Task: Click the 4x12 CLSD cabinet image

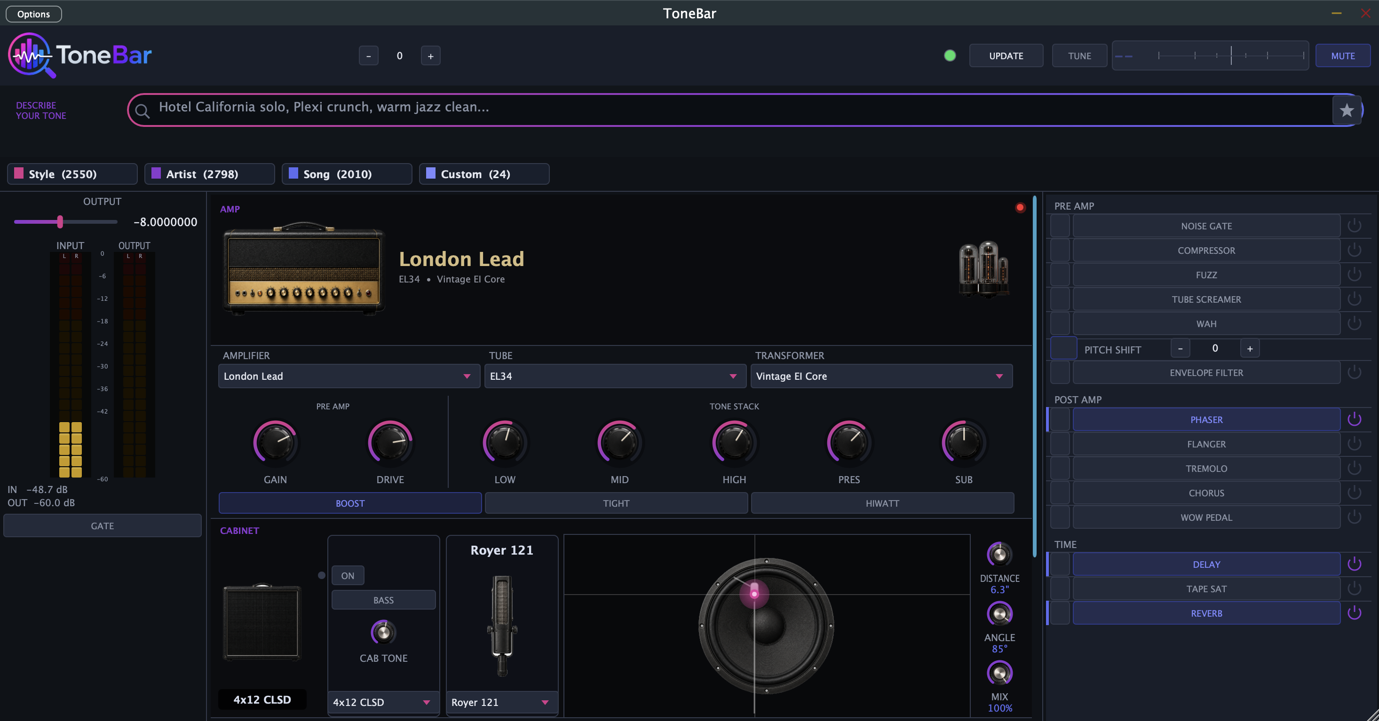Action: pos(262,622)
